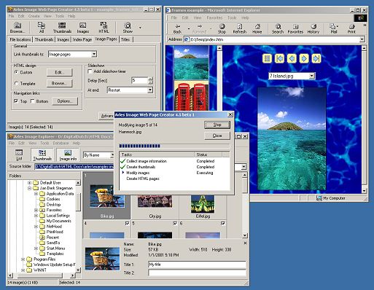
Task: Switch to the File locations tab
Action: (x=20, y=39)
